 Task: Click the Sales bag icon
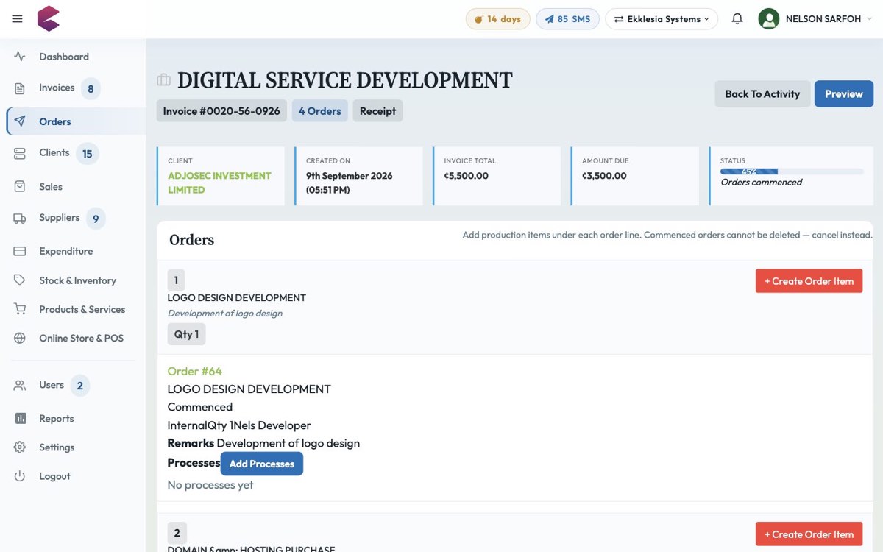[x=20, y=187]
